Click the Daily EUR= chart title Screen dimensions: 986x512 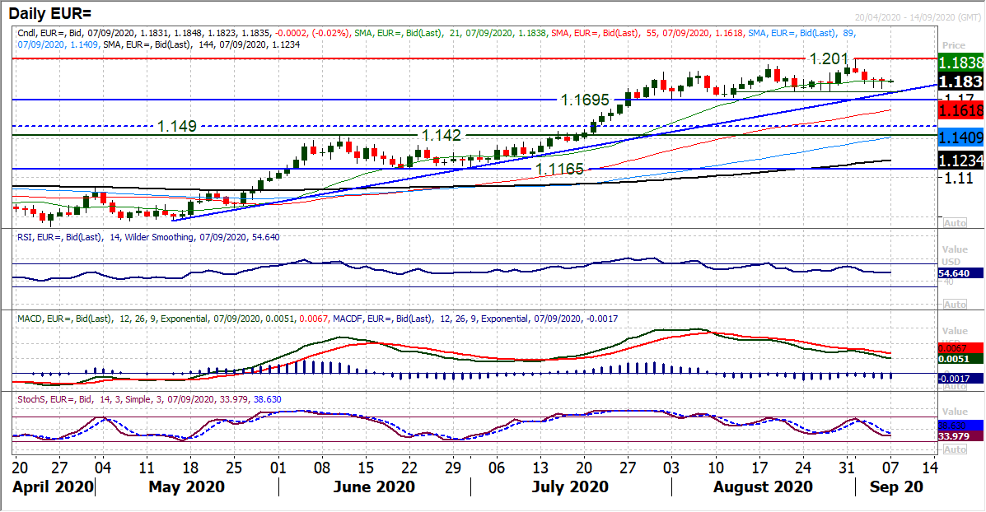pos(54,12)
